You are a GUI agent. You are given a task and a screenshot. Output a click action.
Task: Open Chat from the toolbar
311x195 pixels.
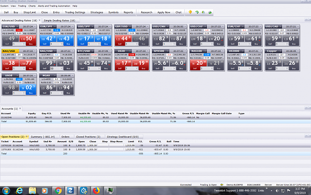(179, 12)
